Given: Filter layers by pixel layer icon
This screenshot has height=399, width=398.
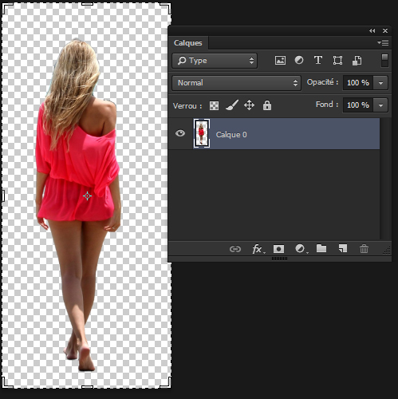Looking at the screenshot, I should [280, 61].
